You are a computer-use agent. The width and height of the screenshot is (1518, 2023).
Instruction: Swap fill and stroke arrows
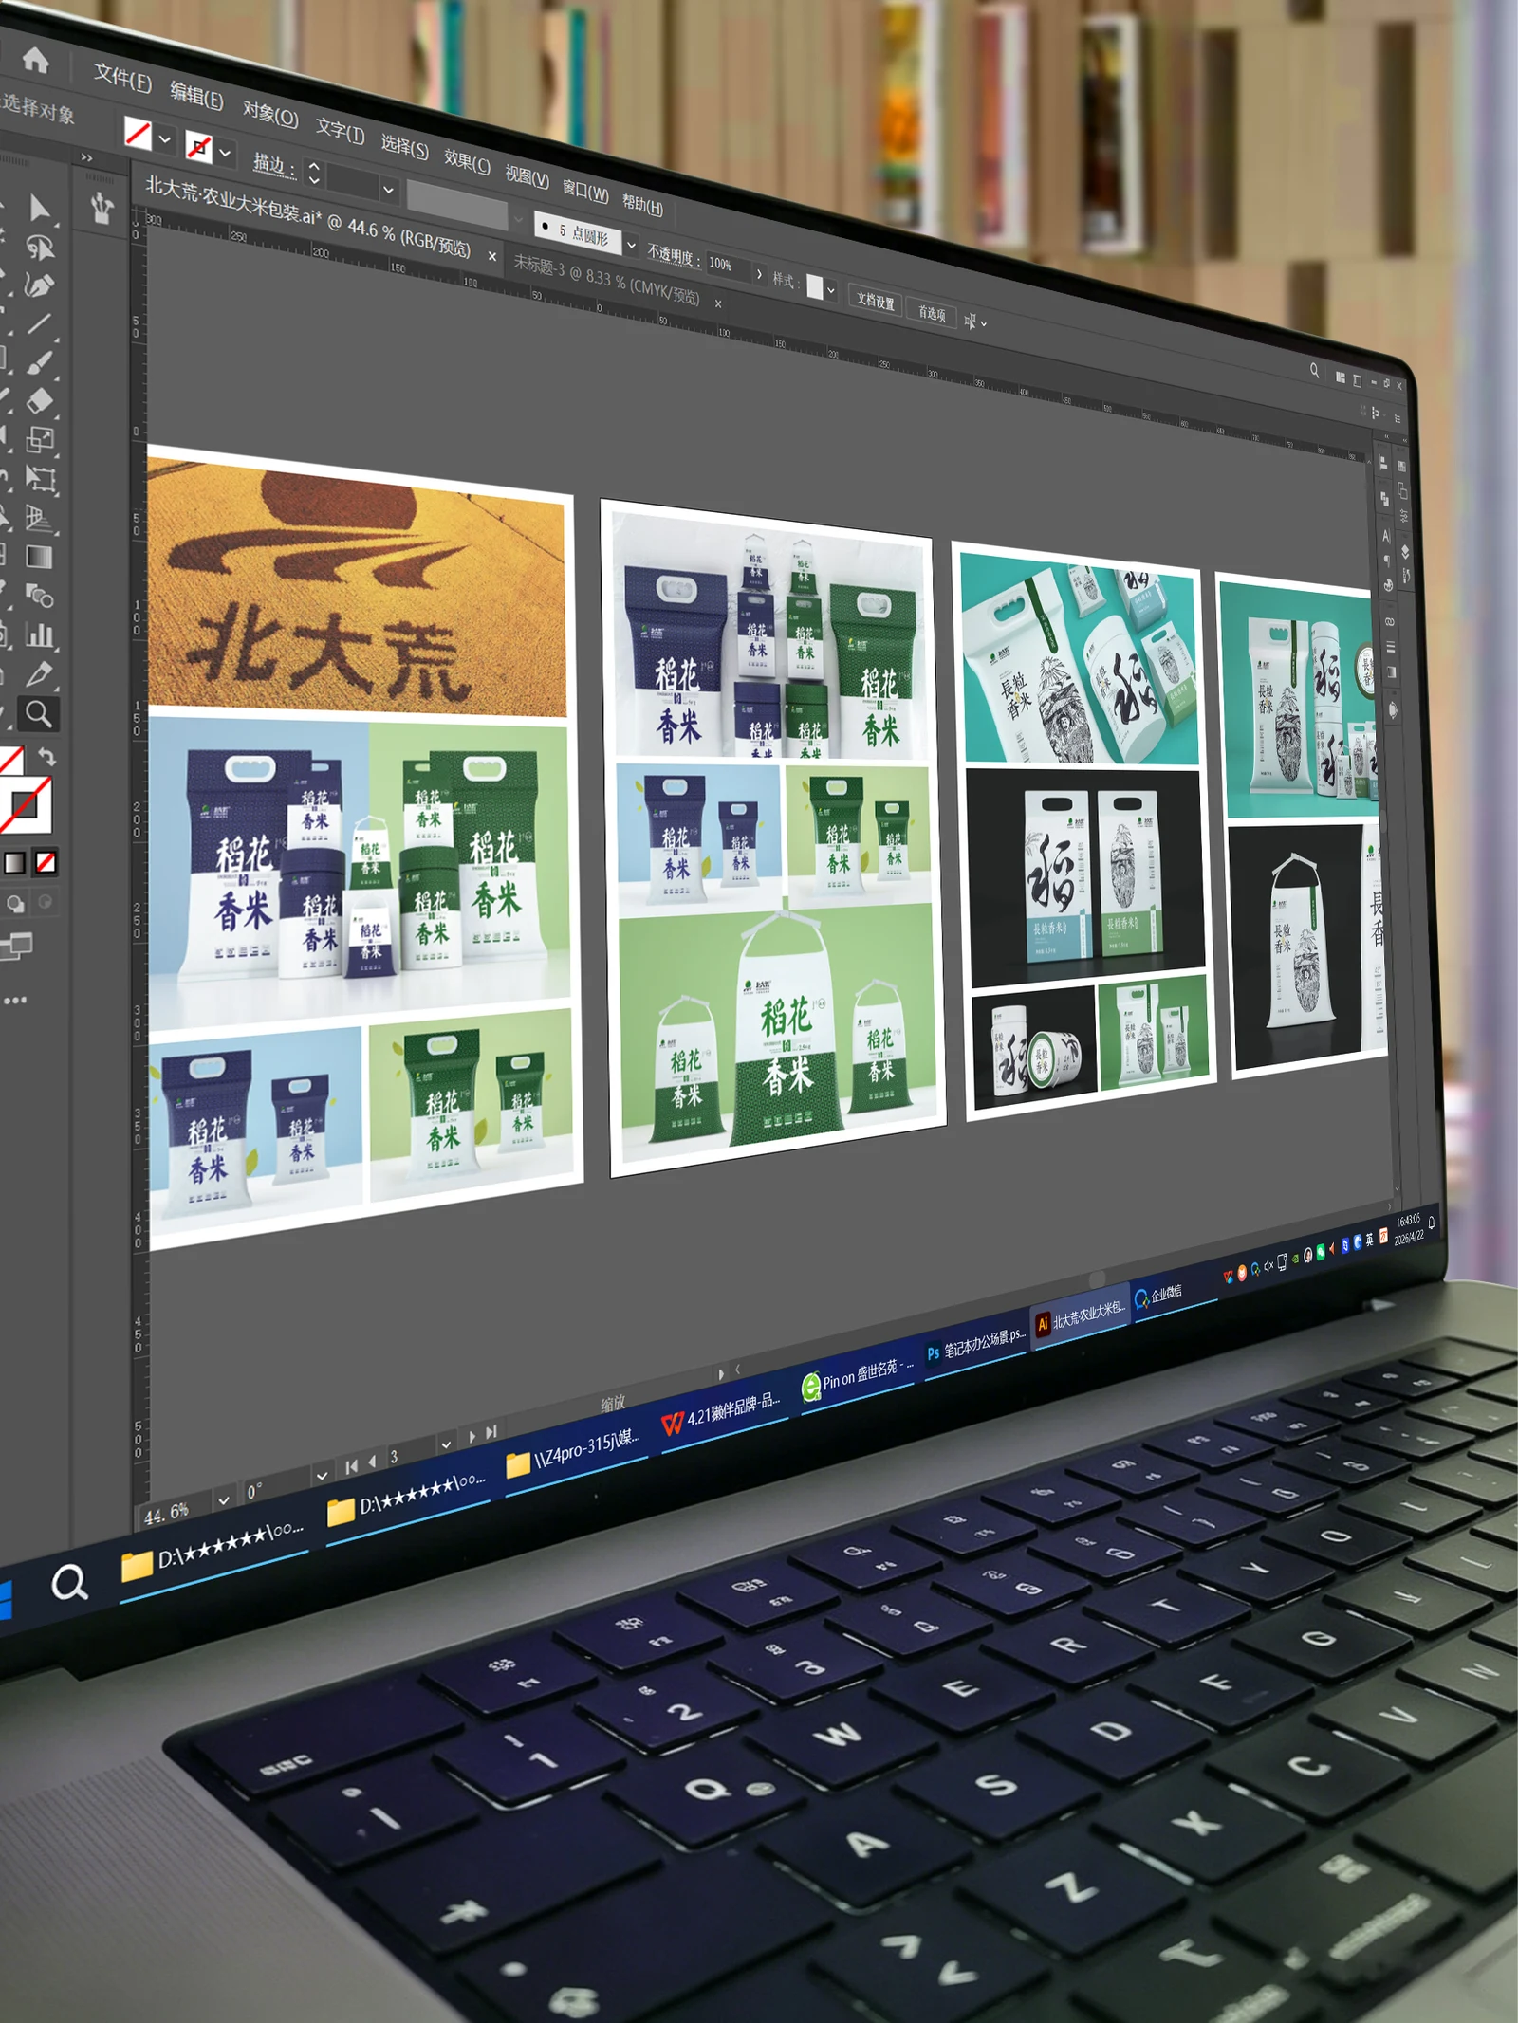click(x=46, y=757)
